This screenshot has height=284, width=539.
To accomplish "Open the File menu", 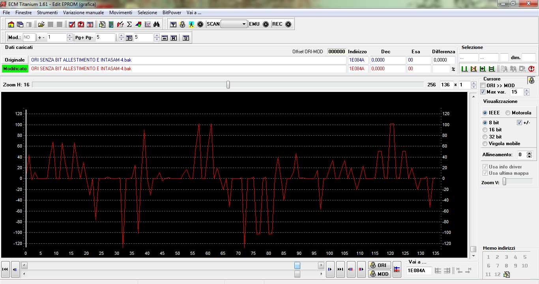I will click(6, 13).
